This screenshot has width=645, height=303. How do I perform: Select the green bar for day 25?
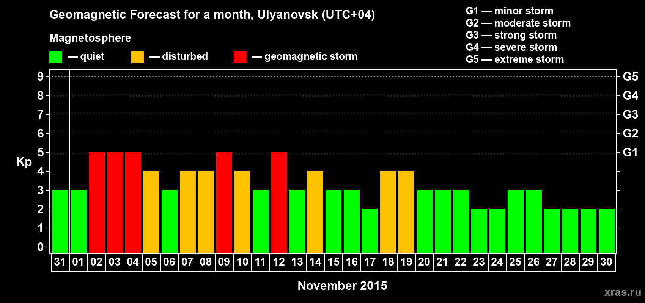point(516,221)
